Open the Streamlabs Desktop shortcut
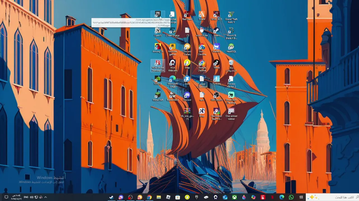This screenshot has width=359, height=201. (x=231, y=98)
